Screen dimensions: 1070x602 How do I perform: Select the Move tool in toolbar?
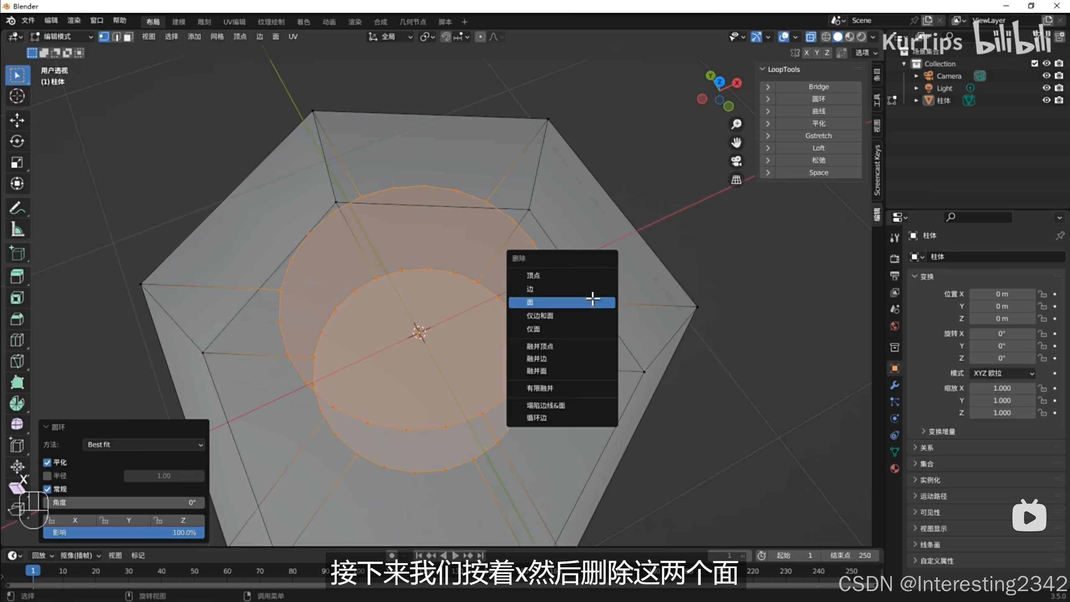tap(17, 120)
